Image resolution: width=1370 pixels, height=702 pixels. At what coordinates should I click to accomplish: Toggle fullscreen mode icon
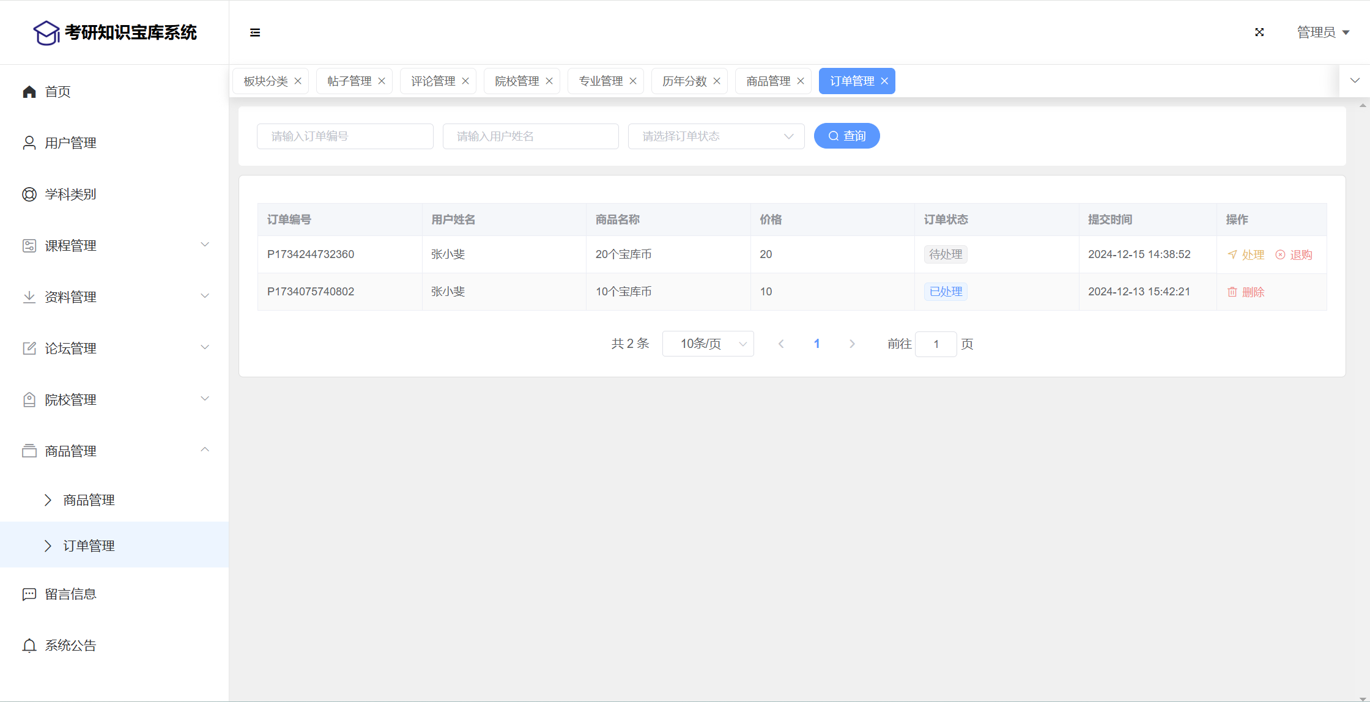pyautogui.click(x=1259, y=32)
